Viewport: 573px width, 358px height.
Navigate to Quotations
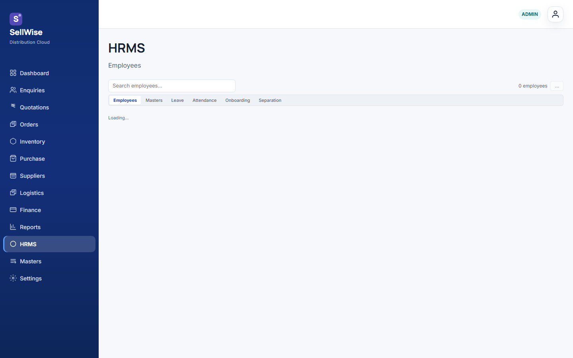[49, 107]
